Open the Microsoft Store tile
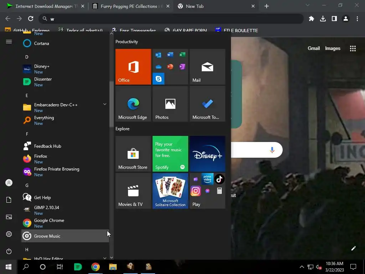Screen dimensions: 365x274 pyautogui.click(x=133, y=154)
